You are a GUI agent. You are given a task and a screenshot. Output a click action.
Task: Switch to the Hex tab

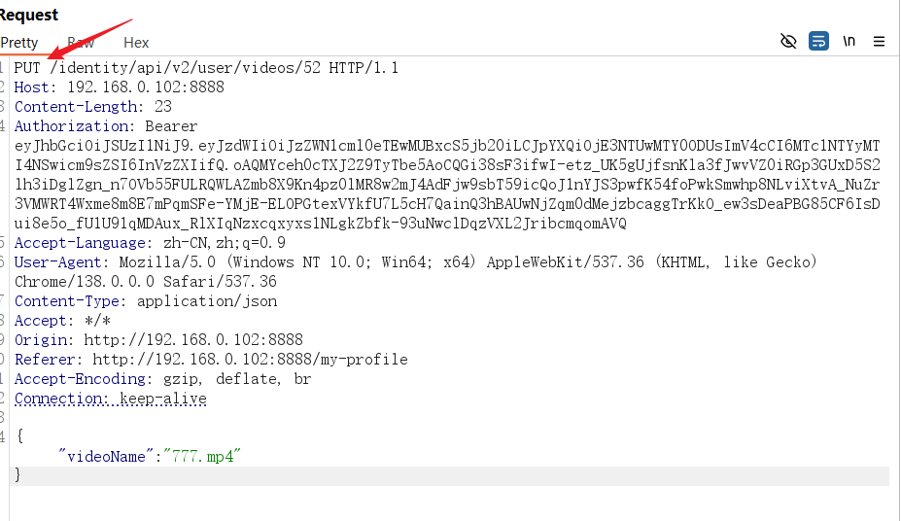136,43
